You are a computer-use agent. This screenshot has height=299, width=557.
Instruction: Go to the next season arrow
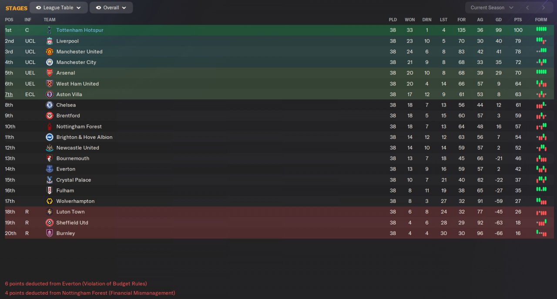543,7
